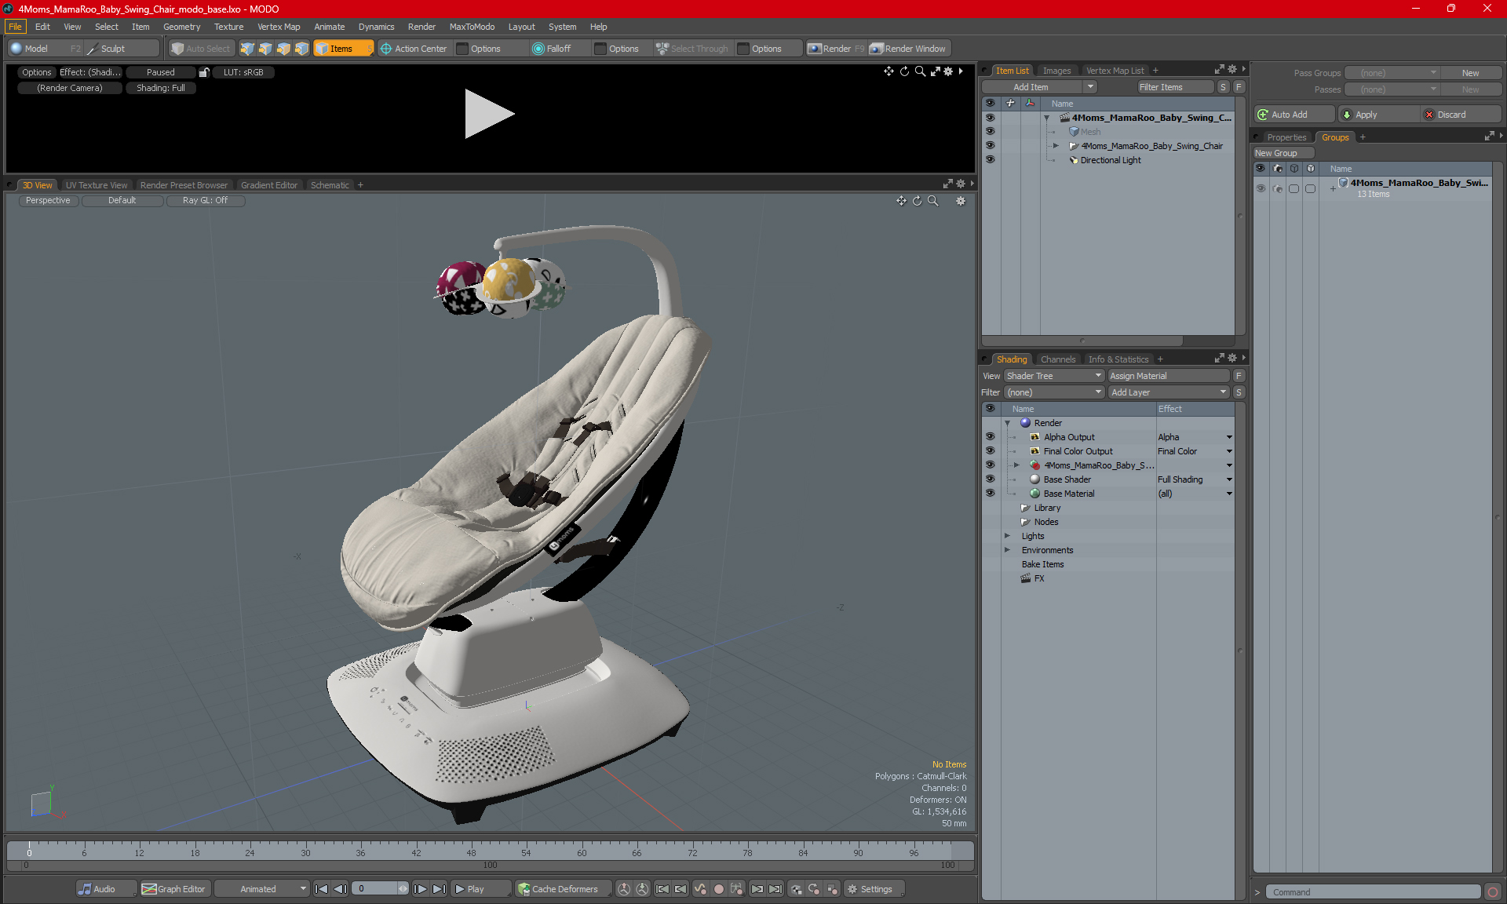Open 3D viewport gear settings
1507x904 pixels.
pyautogui.click(x=960, y=201)
